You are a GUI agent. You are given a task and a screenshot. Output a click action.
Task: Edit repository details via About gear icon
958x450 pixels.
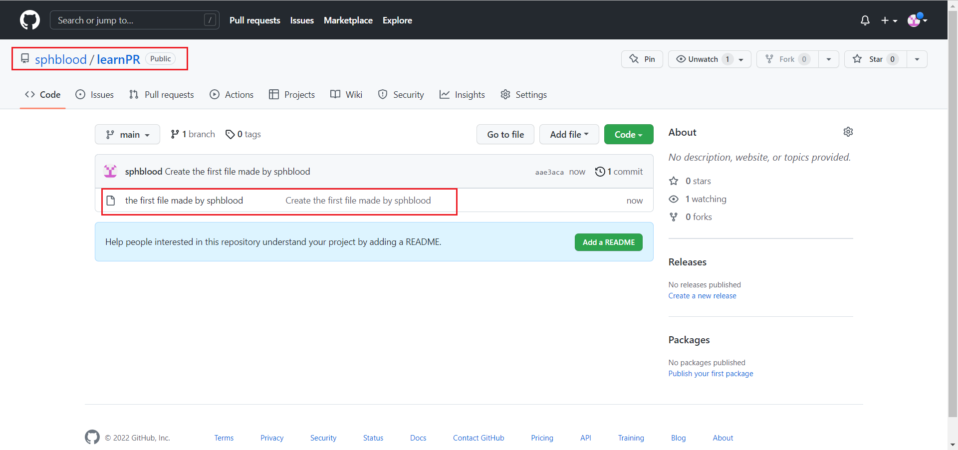point(848,132)
